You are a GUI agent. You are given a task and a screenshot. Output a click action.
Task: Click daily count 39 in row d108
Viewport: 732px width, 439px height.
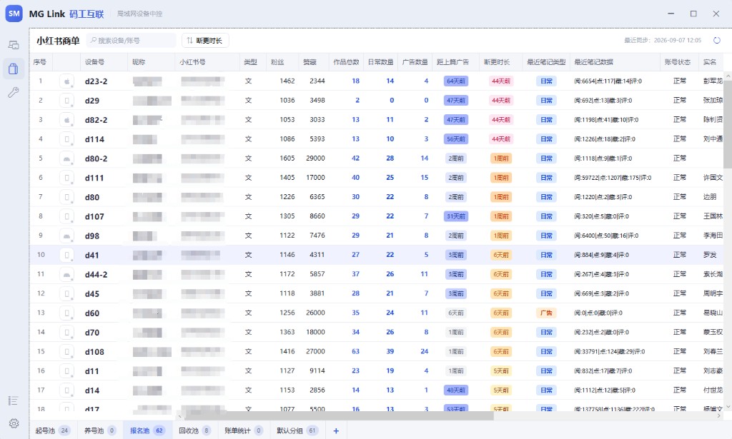pos(390,351)
